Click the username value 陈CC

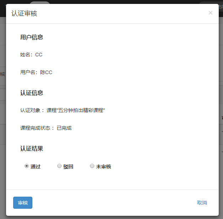coord(46,72)
